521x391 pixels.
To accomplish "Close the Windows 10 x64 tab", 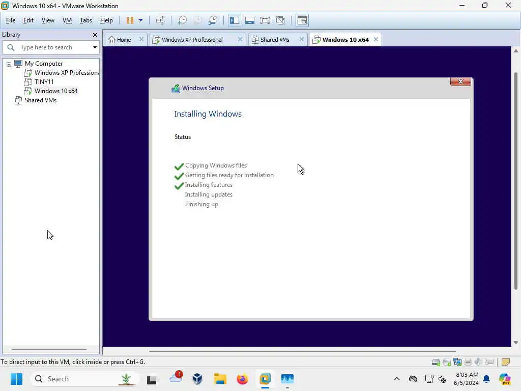I will pos(376,39).
